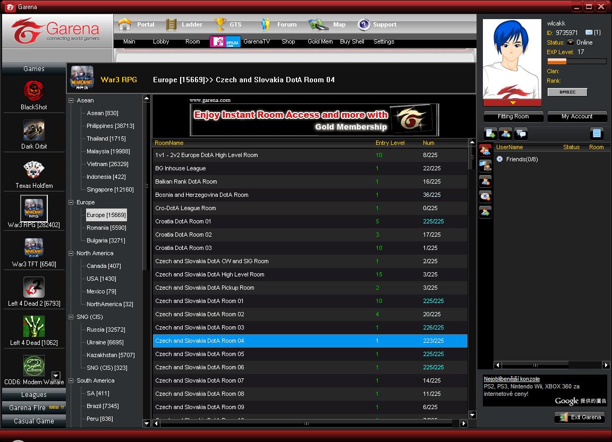
Task: Collapse the Asean tree node
Action: (71, 101)
